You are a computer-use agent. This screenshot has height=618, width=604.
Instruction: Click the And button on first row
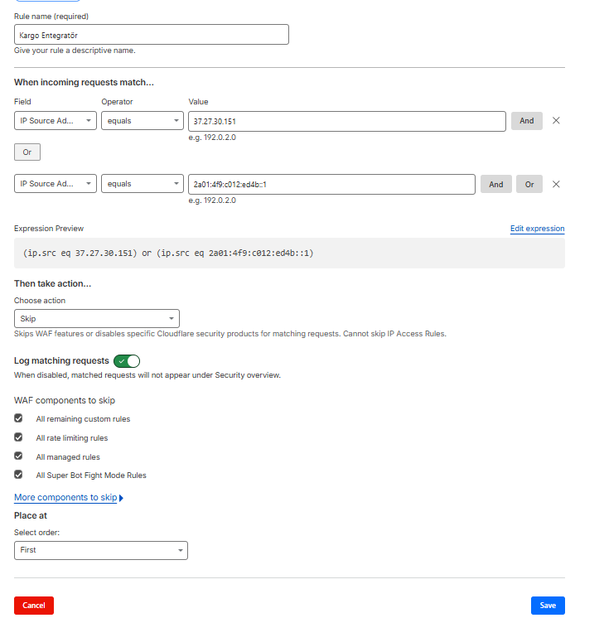(x=526, y=121)
